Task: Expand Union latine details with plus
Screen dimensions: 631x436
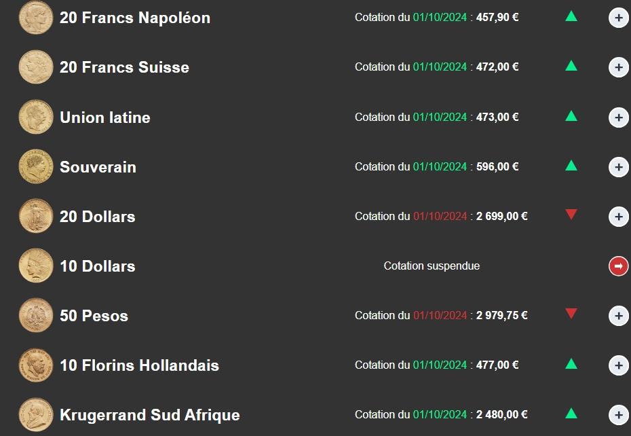Action: (618, 117)
